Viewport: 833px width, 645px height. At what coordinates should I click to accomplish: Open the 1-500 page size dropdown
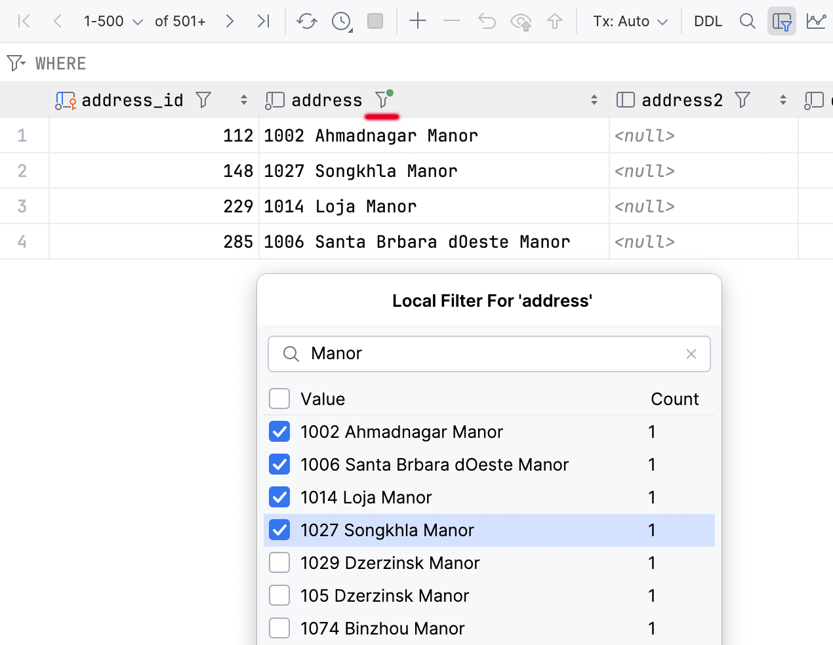point(113,22)
